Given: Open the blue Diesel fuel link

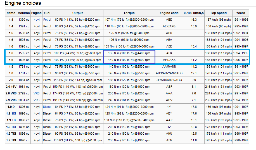Looking at the screenshot, I should (x=47, y=107).
